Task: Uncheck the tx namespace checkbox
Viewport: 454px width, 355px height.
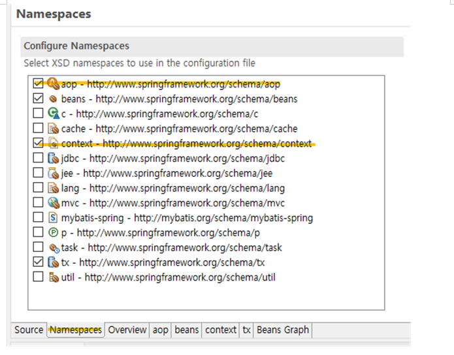Action: 39,262
